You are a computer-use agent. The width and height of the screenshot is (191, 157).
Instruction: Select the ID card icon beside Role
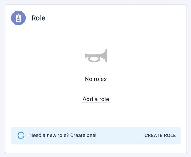coord(18,18)
